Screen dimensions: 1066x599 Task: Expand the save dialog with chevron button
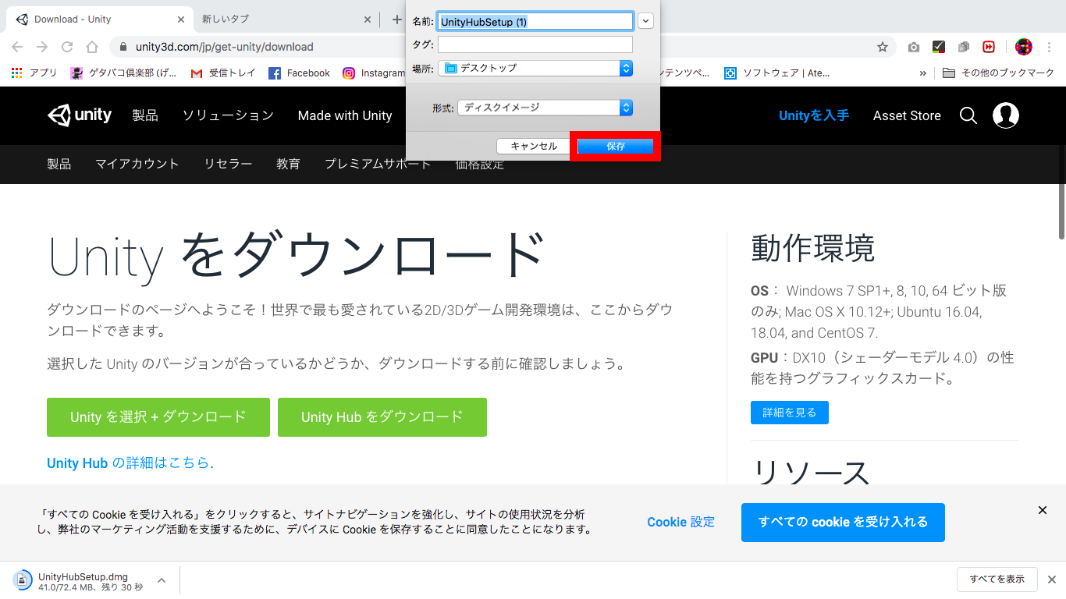(645, 21)
